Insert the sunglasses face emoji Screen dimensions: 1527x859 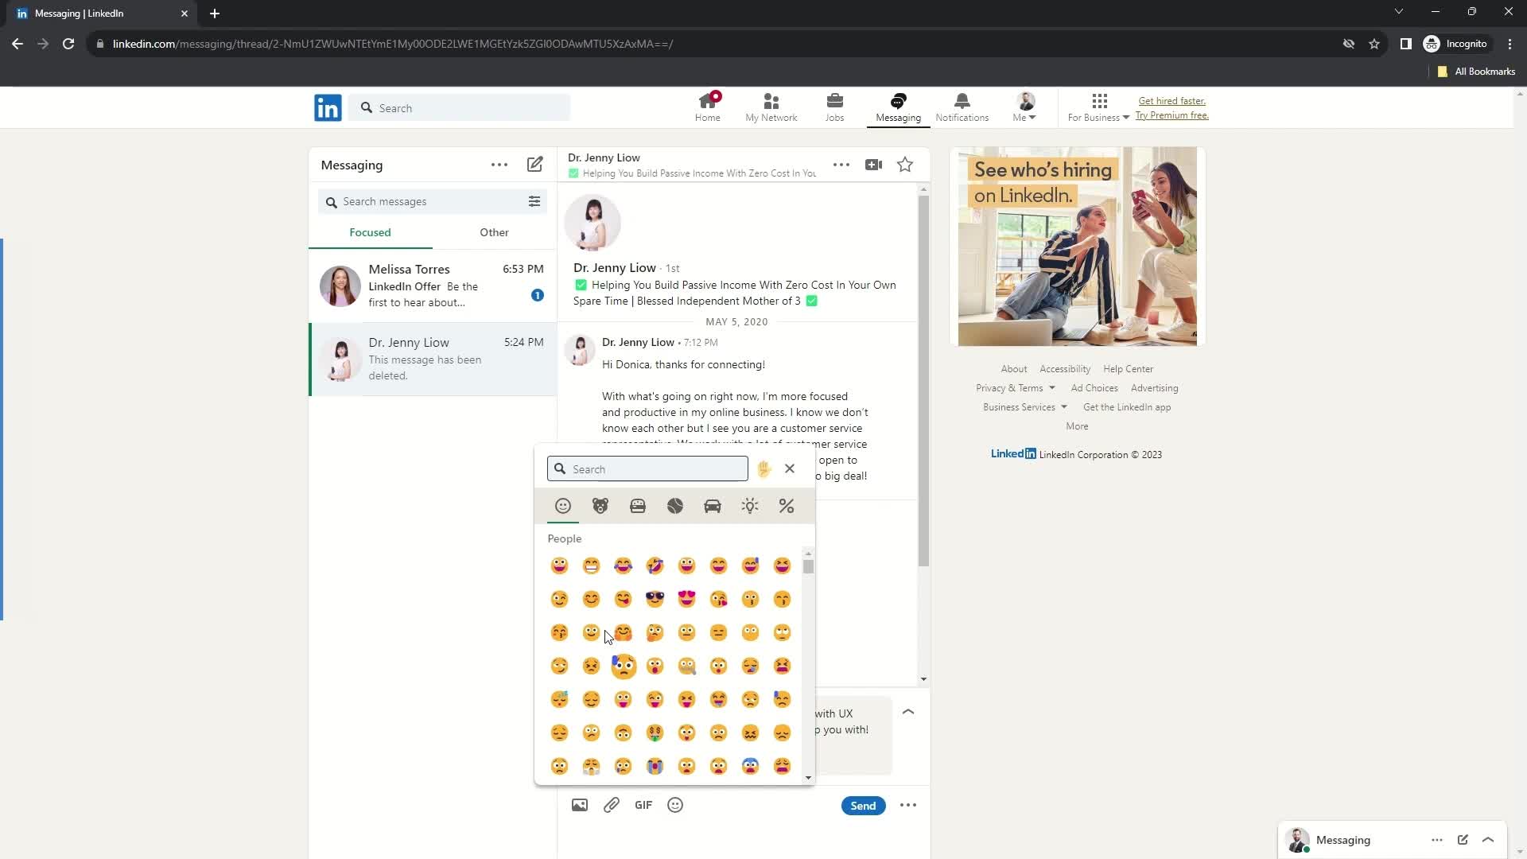click(x=655, y=599)
